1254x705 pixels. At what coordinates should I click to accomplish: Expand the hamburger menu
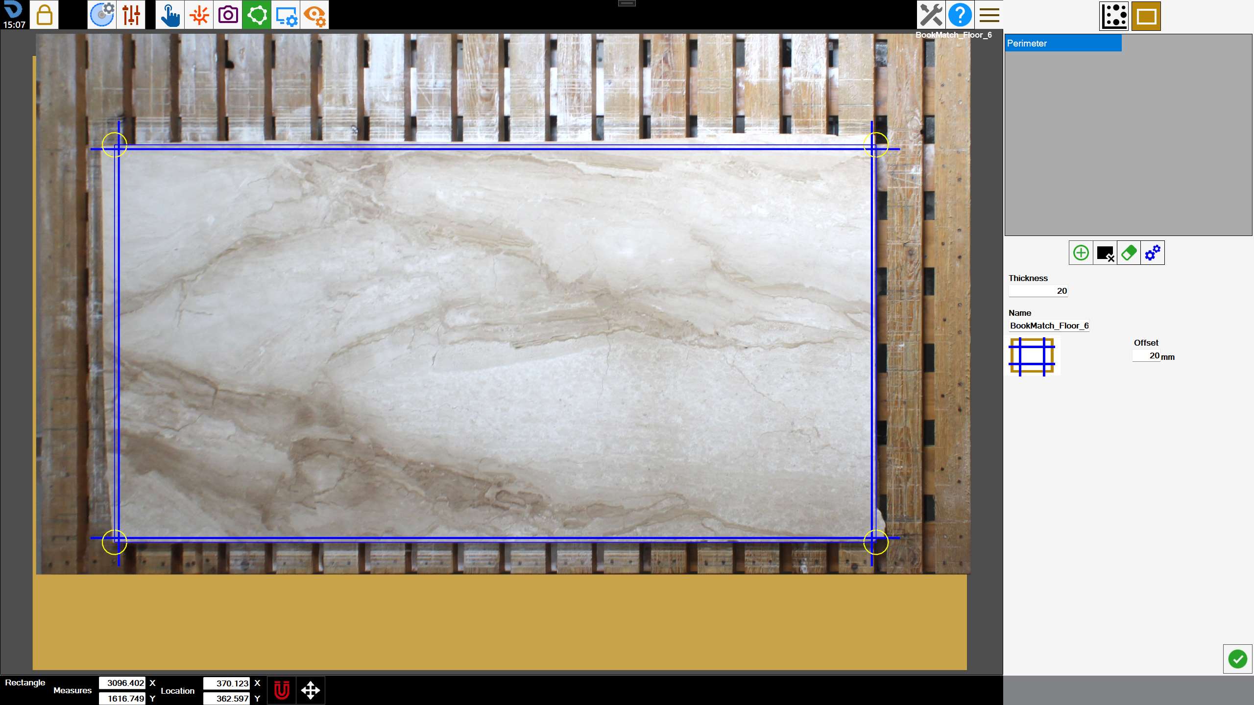[x=989, y=15]
